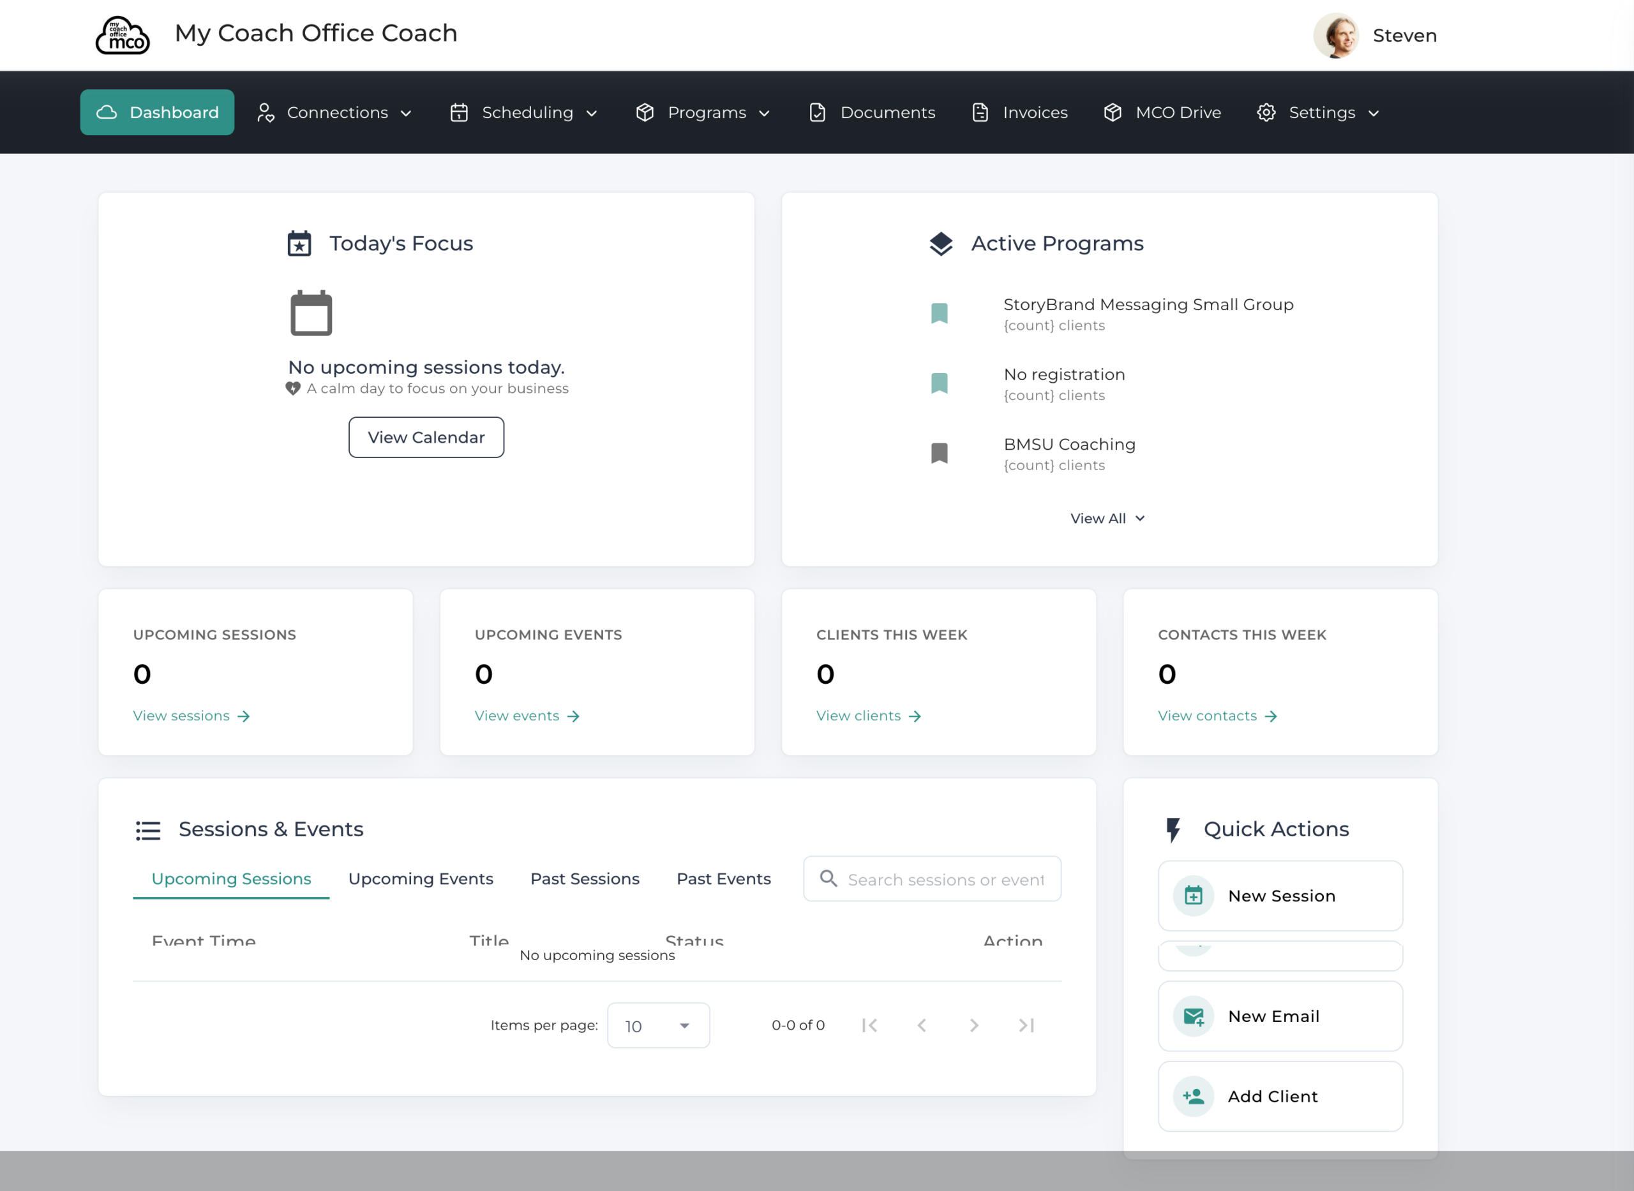Click the Contacts This Week count card
Viewport: 1634px width, 1191px height.
coord(1280,672)
